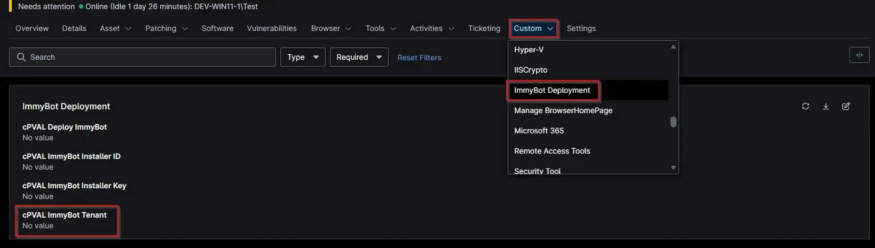Open the Required filter dropdown
875x248 pixels.
point(359,57)
